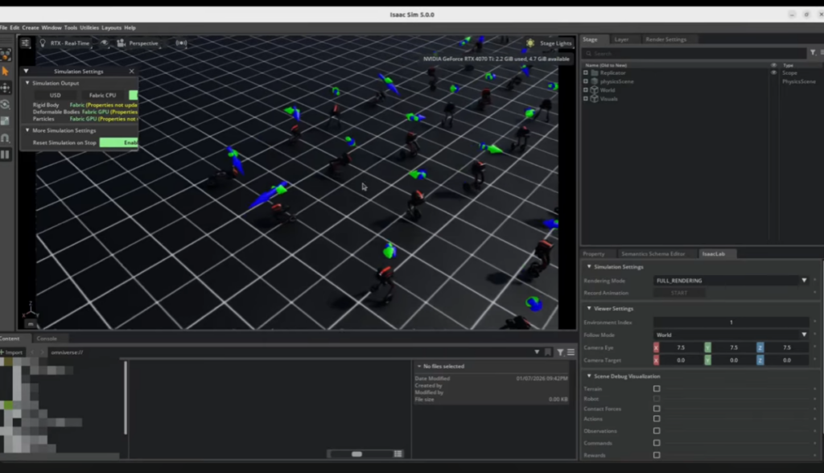Click the Stage Lights sun icon

(x=530, y=43)
